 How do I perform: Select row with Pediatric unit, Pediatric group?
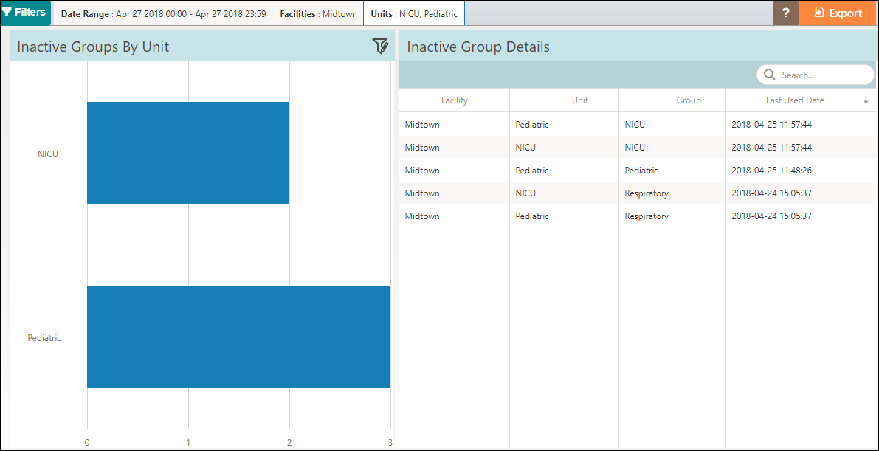[638, 170]
